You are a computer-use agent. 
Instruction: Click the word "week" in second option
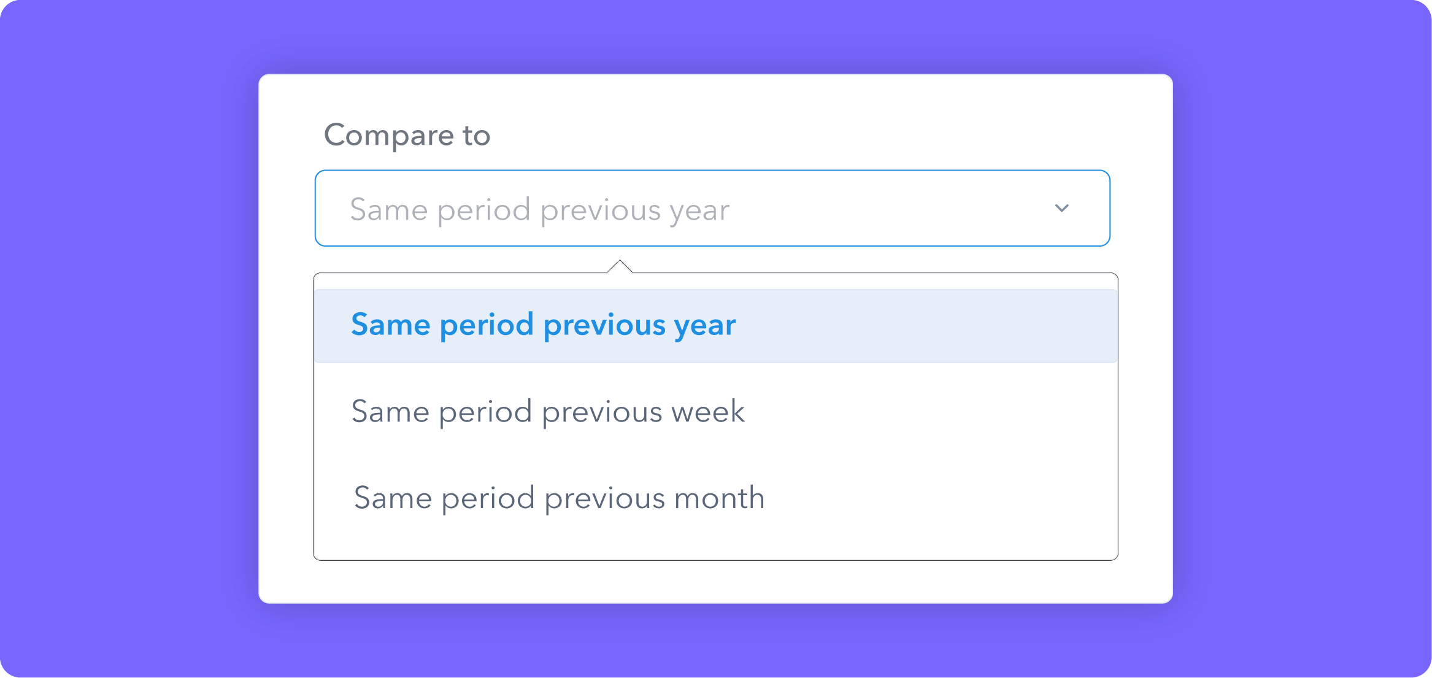pos(708,411)
